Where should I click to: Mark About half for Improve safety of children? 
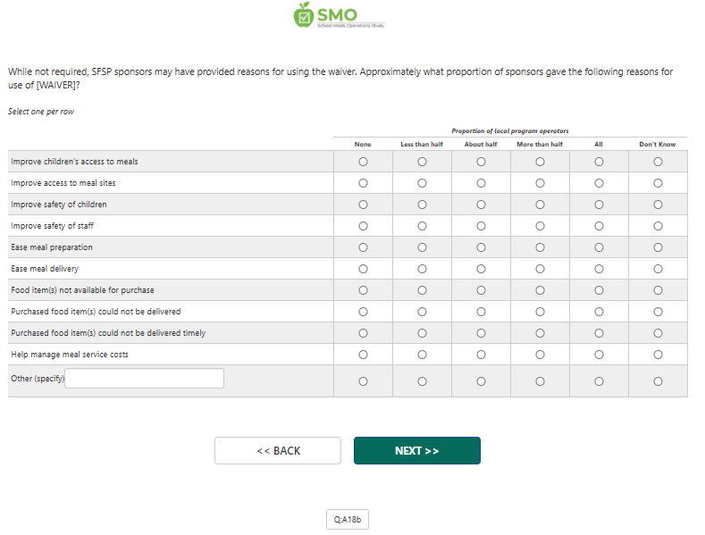[481, 205]
